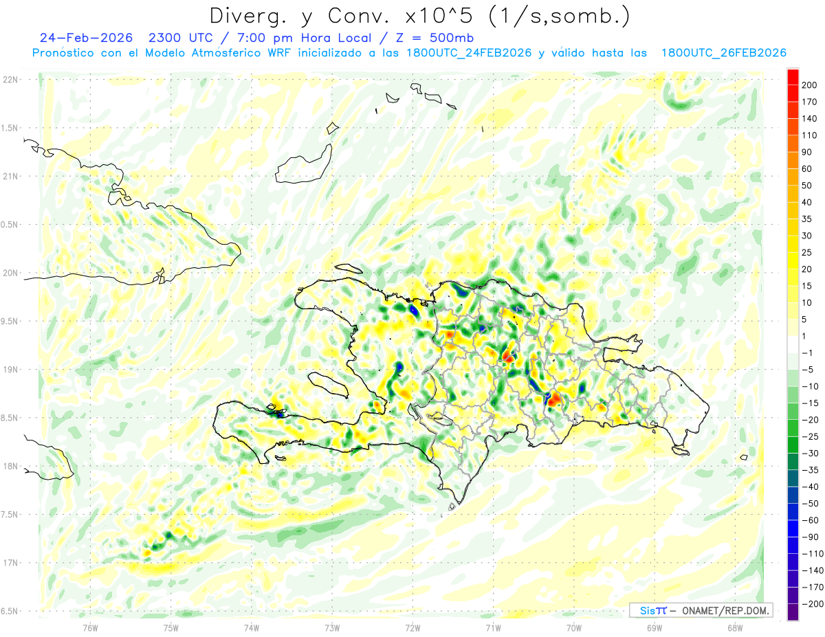This screenshot has height=637, width=825.
Task: Click the 40 value on the color scale
Action: [808, 203]
